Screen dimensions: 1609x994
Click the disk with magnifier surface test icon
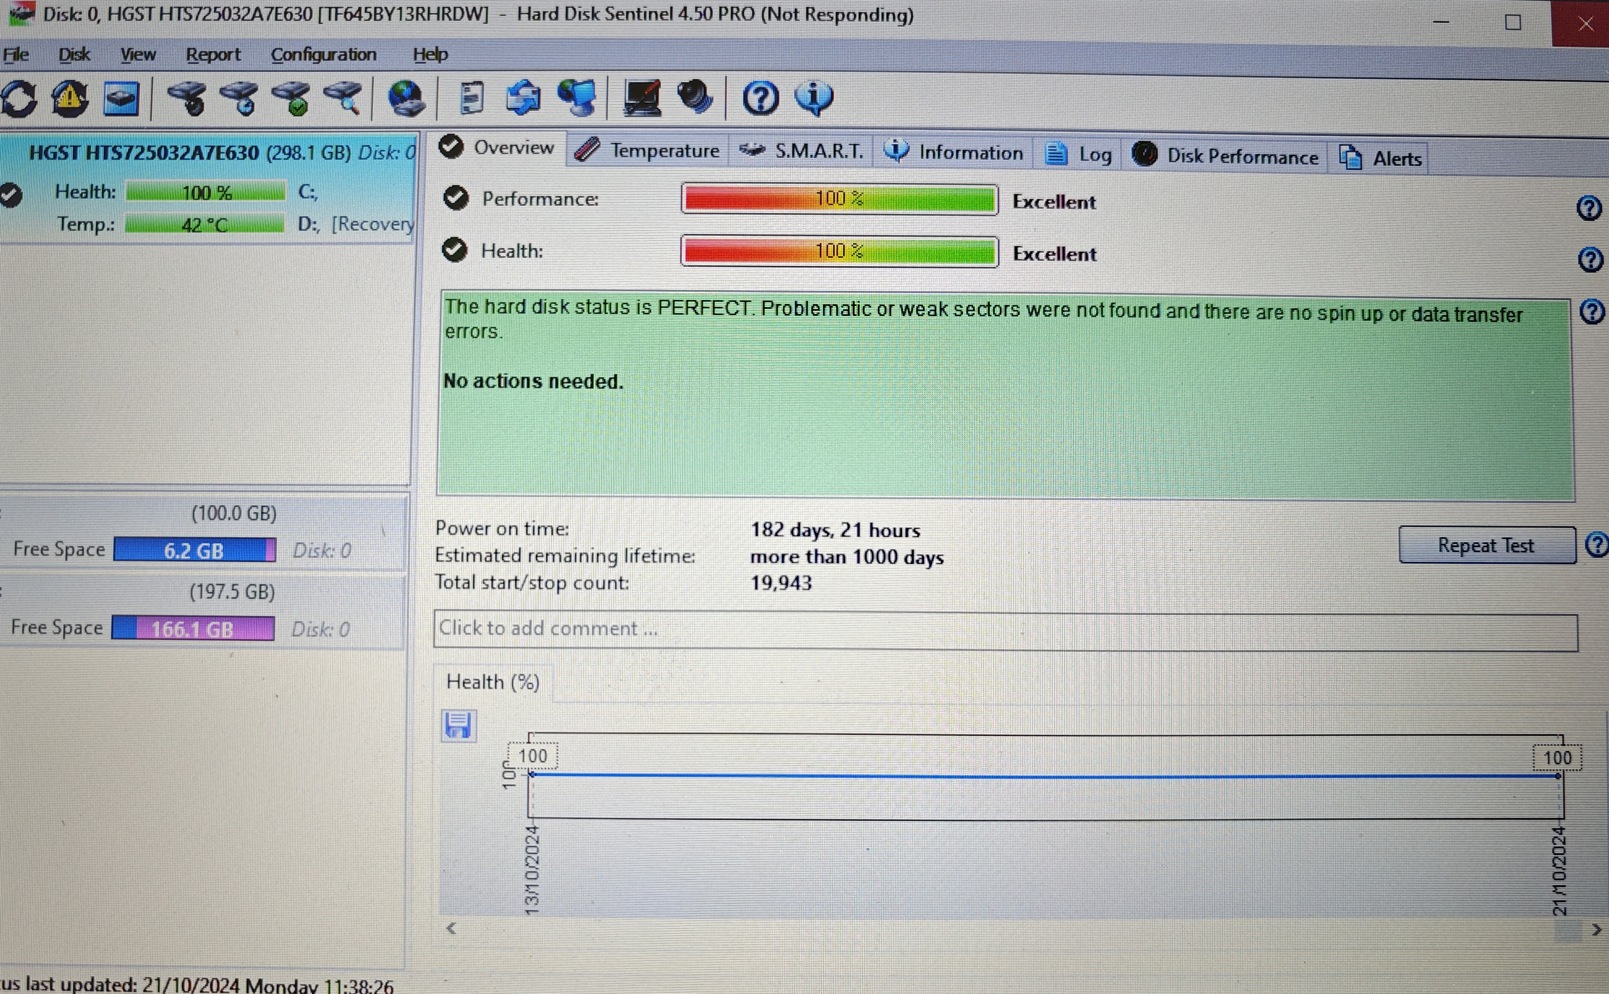click(343, 99)
